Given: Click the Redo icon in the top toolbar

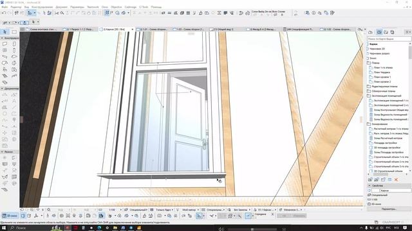Looking at the screenshot, I should pos(9,13).
